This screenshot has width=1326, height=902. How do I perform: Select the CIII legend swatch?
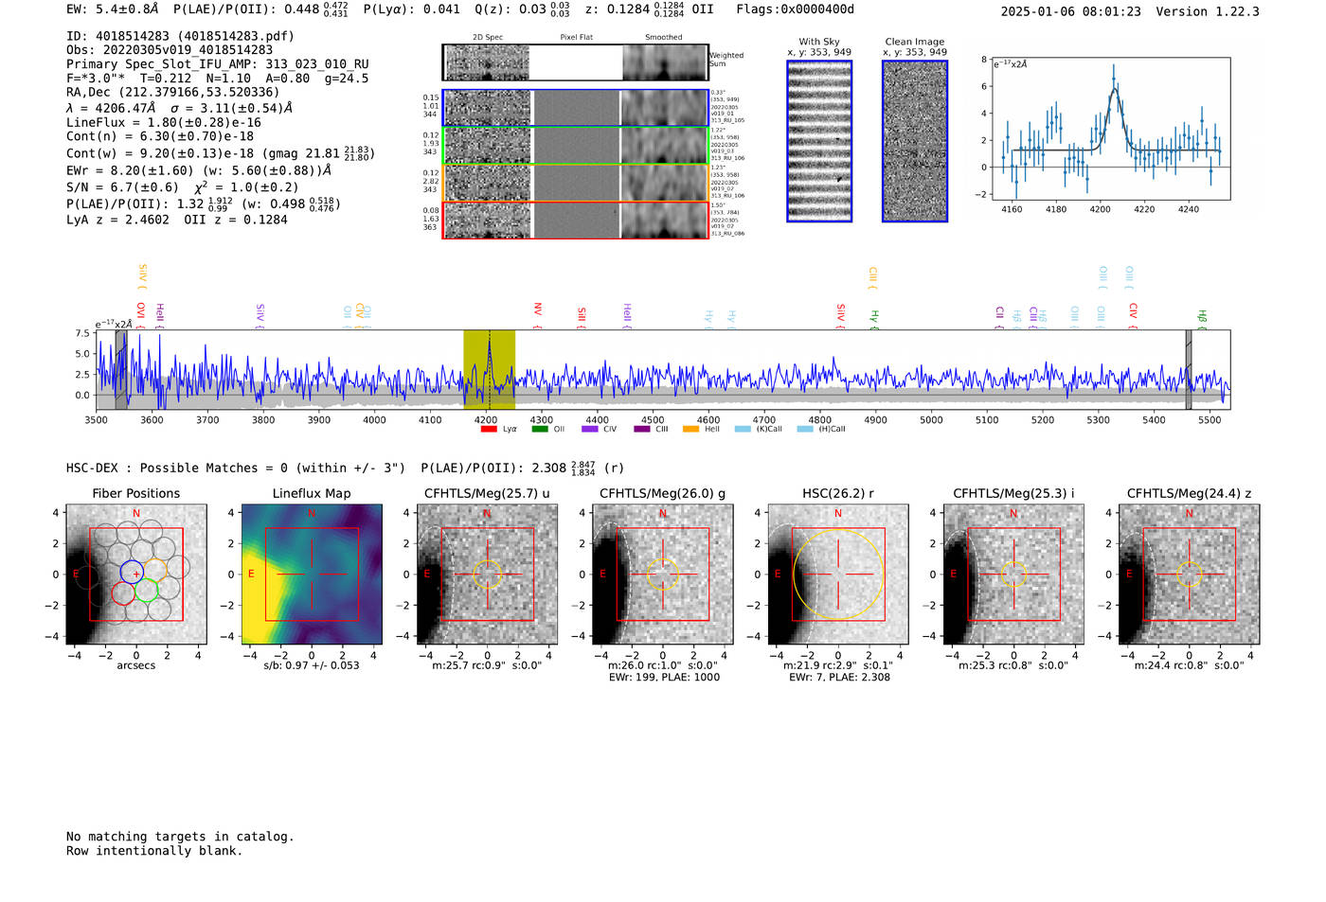[641, 429]
